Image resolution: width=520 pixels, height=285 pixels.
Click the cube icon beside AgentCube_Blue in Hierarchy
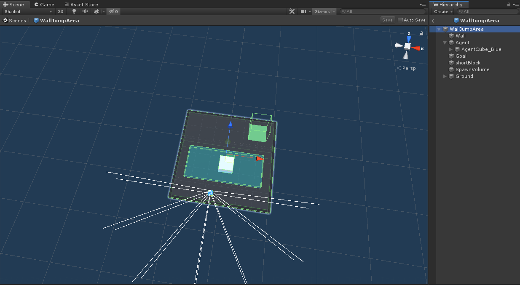457,49
